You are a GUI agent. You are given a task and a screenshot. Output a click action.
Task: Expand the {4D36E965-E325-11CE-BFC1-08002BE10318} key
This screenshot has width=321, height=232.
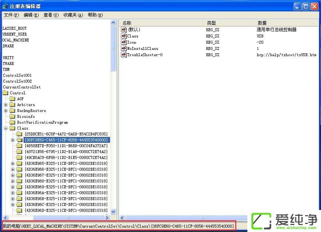(x=13, y=163)
